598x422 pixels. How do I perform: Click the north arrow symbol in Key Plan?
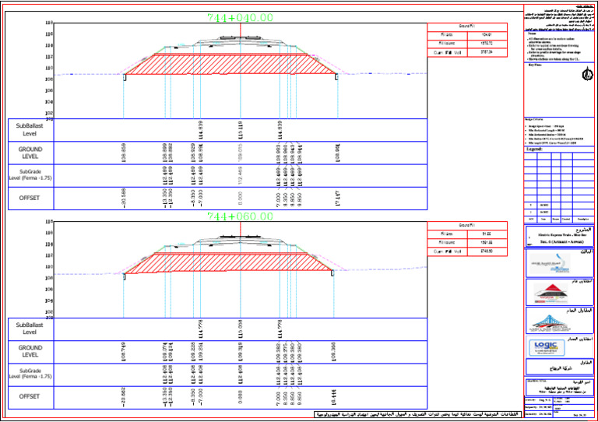(x=588, y=73)
